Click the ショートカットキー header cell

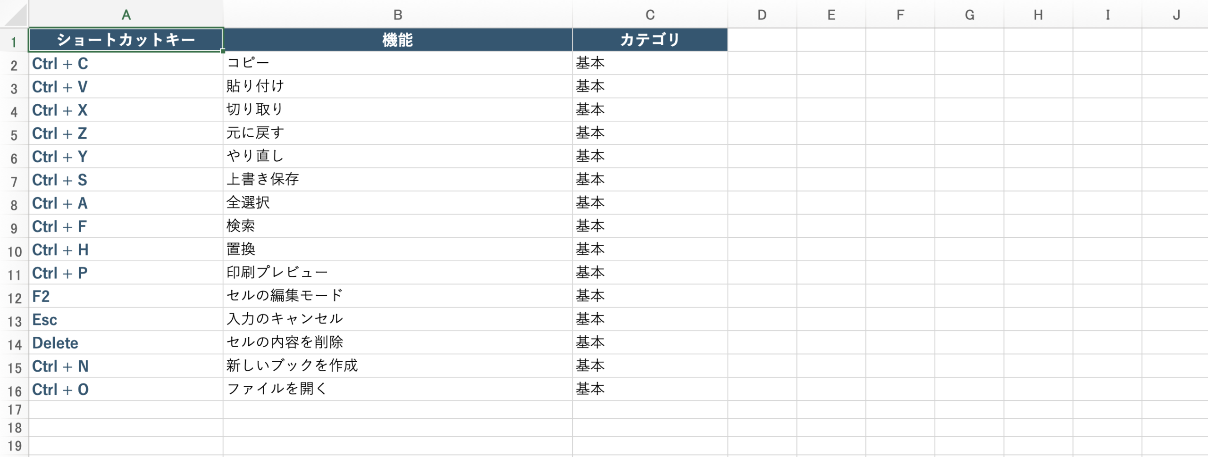tap(126, 40)
